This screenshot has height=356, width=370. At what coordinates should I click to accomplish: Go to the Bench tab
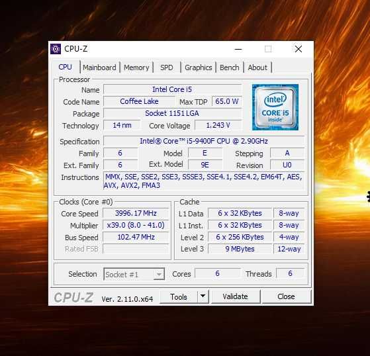click(230, 67)
